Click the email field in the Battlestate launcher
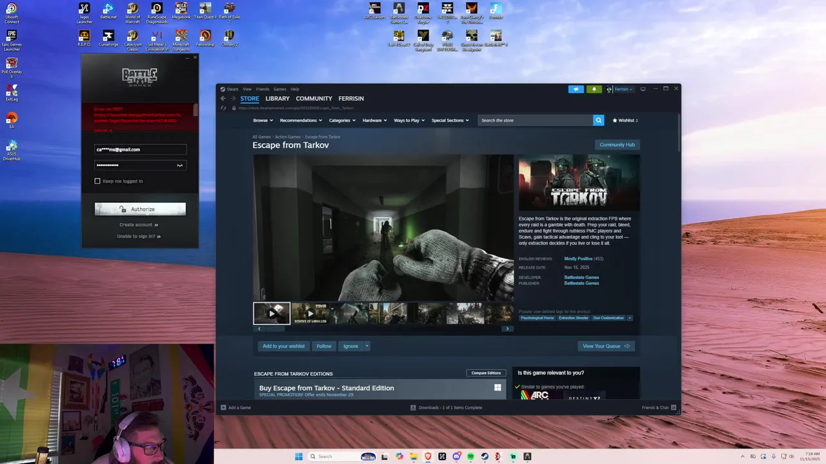 (x=140, y=150)
